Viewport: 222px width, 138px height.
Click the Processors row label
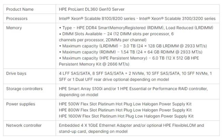[x=17, y=18]
